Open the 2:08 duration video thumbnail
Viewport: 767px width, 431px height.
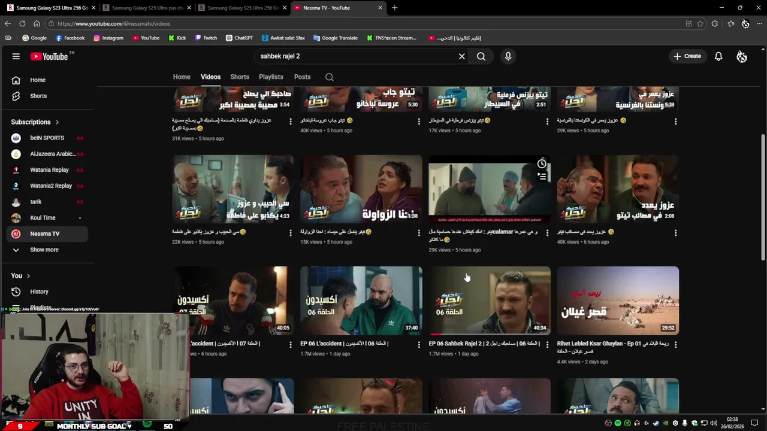[x=618, y=189]
